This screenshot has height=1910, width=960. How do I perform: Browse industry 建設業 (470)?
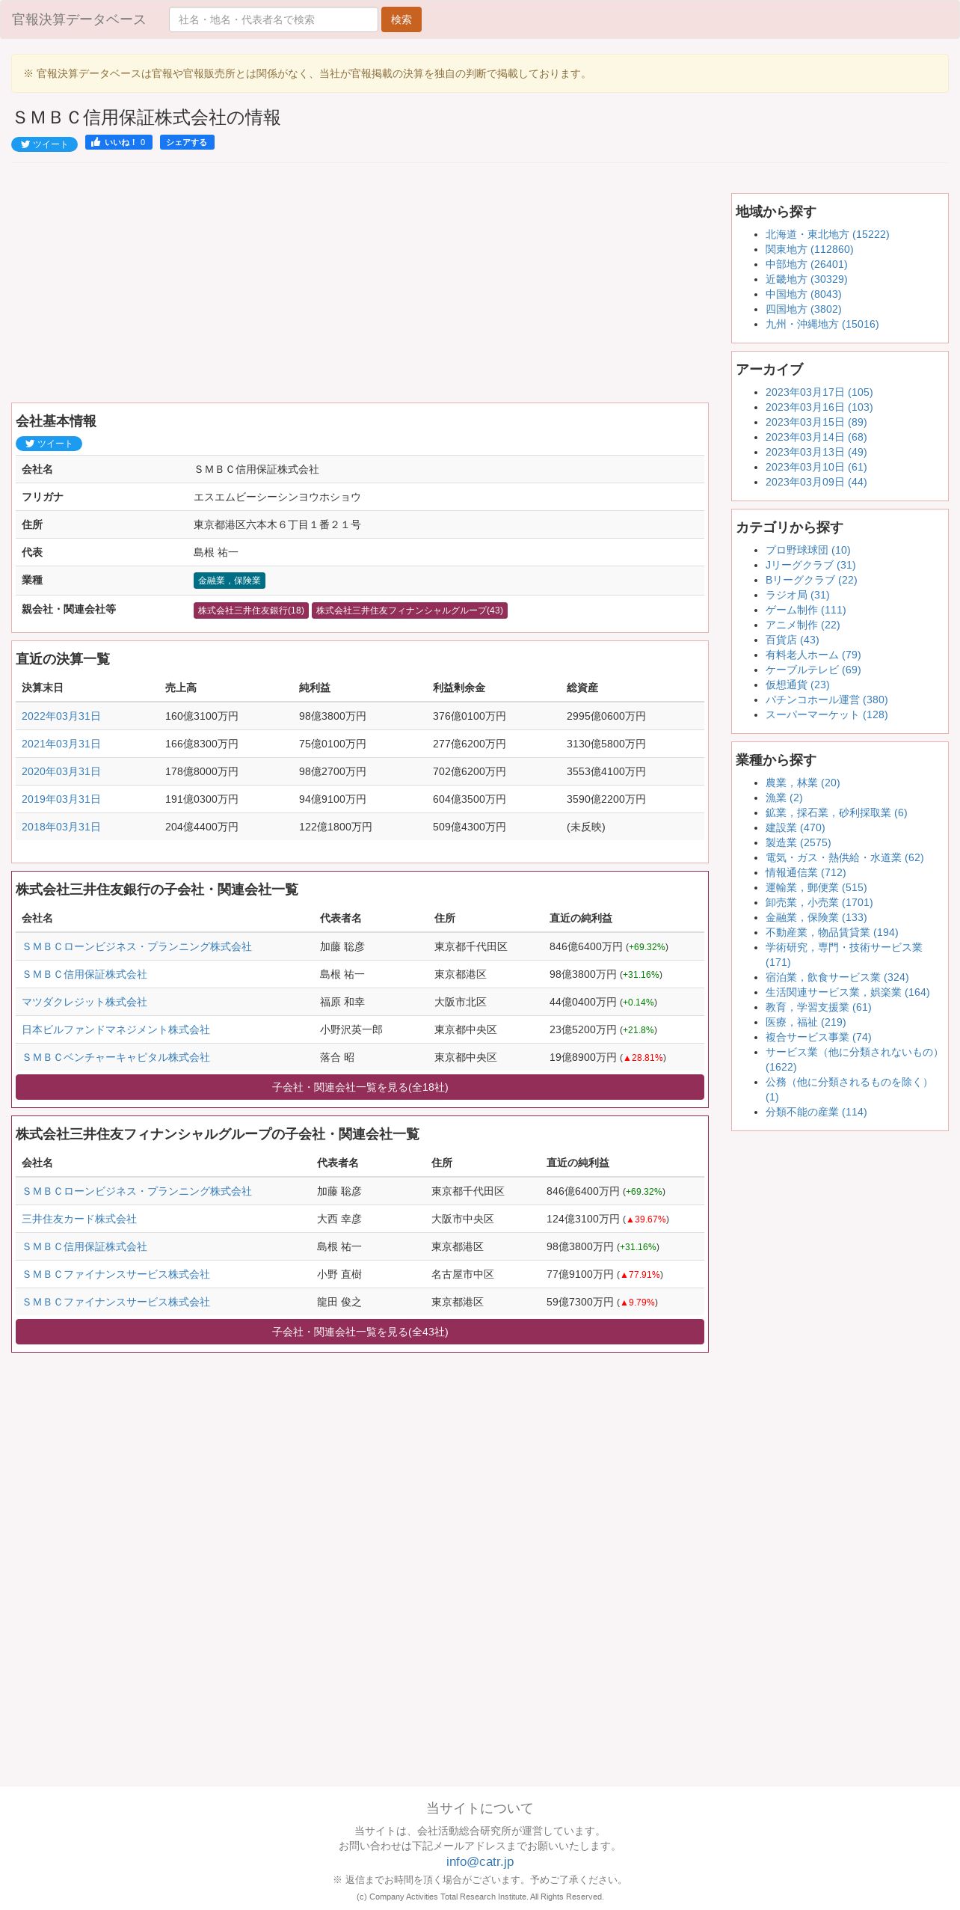click(795, 827)
